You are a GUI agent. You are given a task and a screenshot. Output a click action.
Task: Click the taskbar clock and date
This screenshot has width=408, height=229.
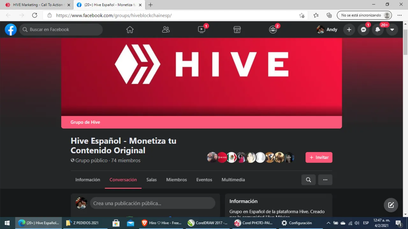point(382,223)
